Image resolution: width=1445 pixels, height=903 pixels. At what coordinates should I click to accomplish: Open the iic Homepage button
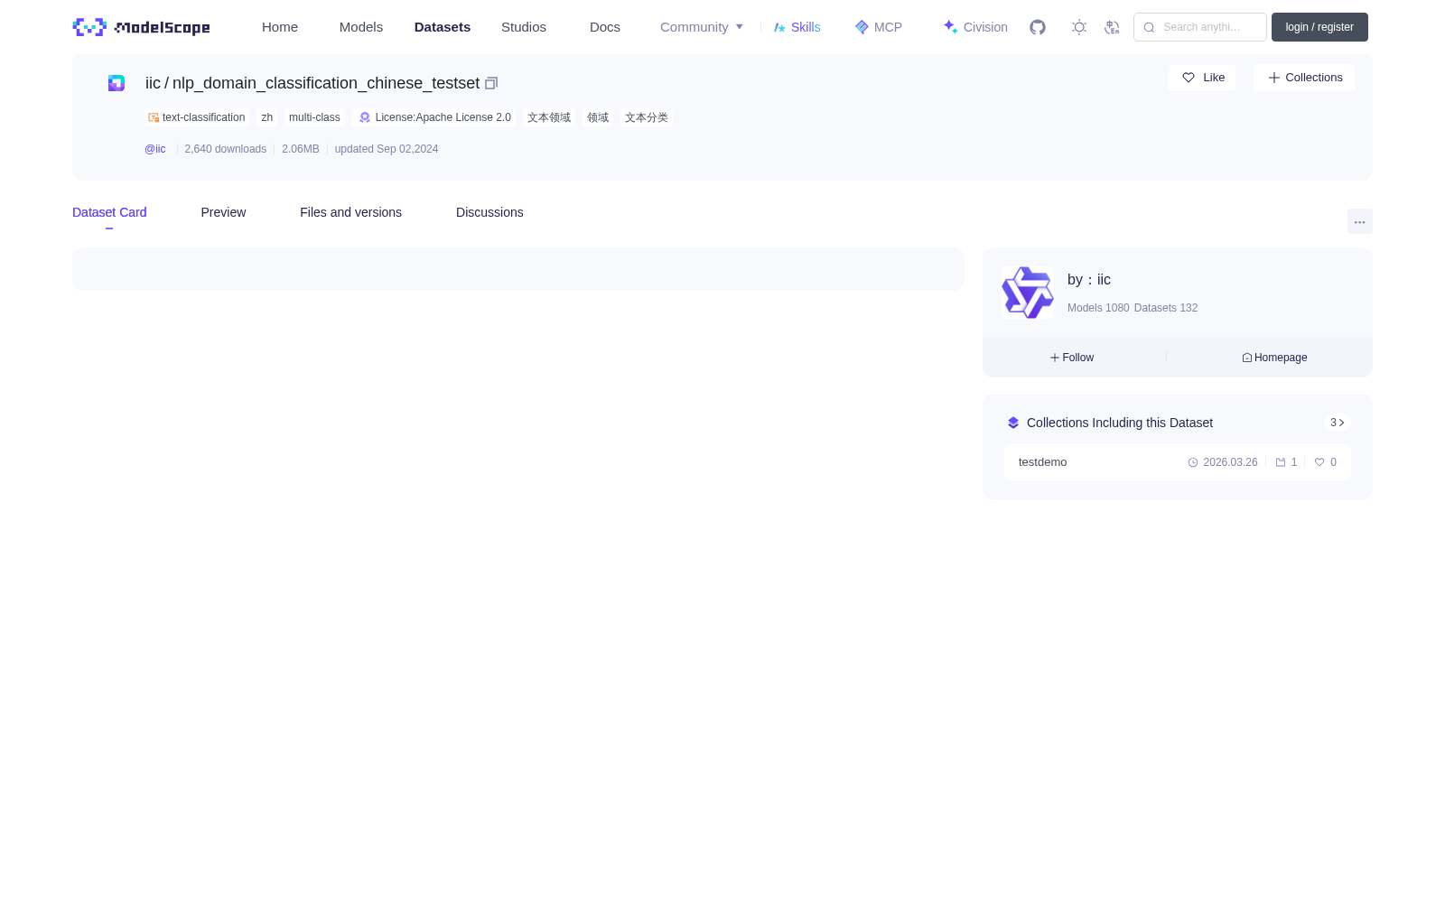[x=1274, y=358]
